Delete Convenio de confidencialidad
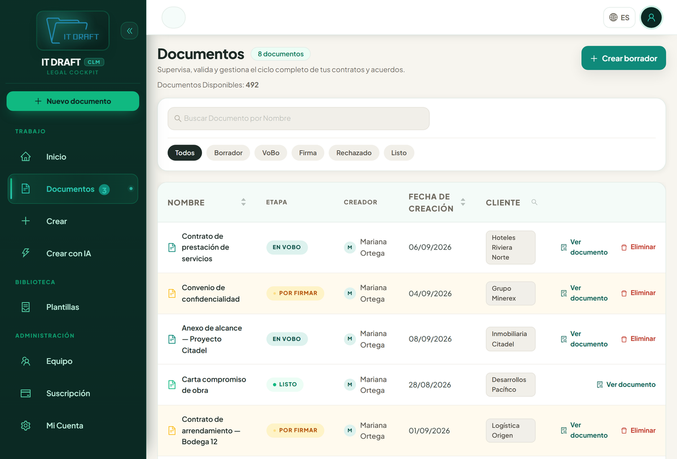 point(638,293)
